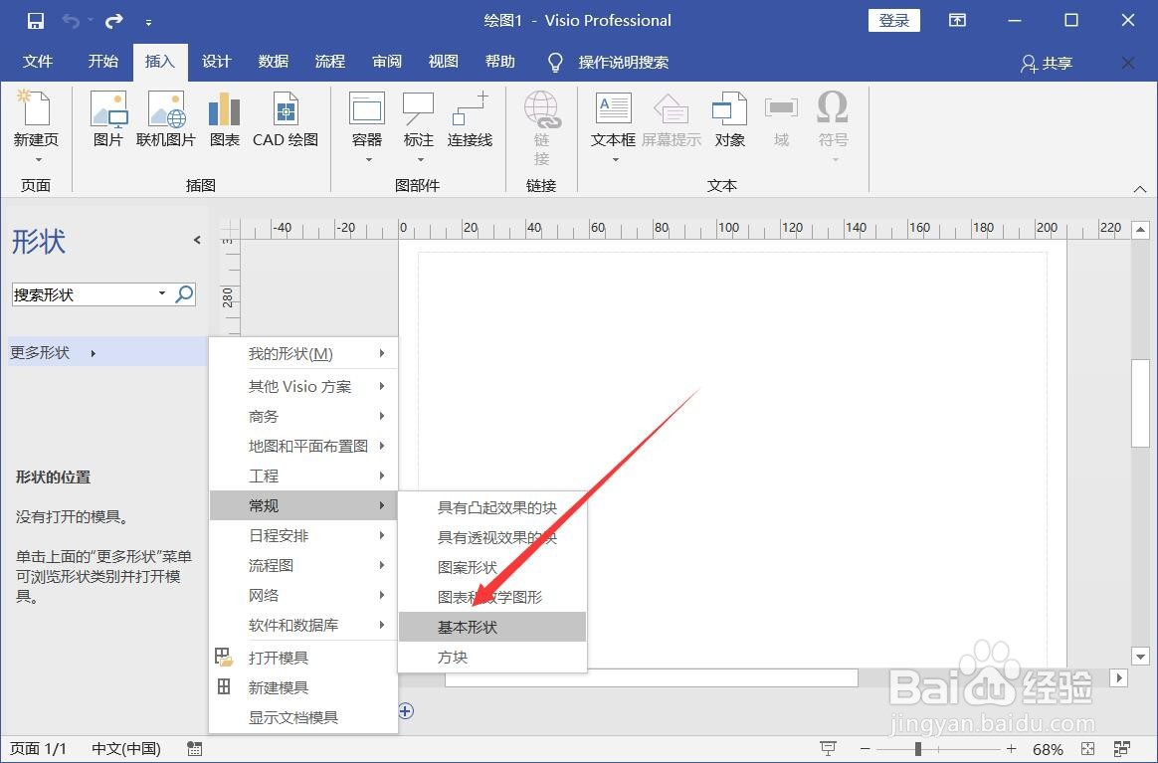Insert a 文本框 text box
This screenshot has height=763, width=1158.
(613, 126)
